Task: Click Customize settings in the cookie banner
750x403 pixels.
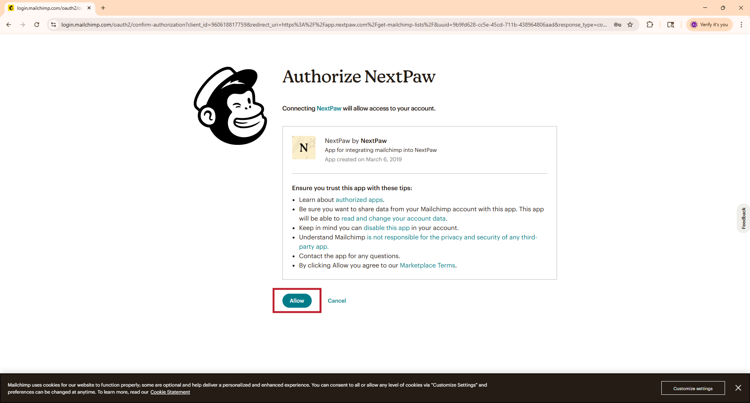Action: [x=693, y=388]
